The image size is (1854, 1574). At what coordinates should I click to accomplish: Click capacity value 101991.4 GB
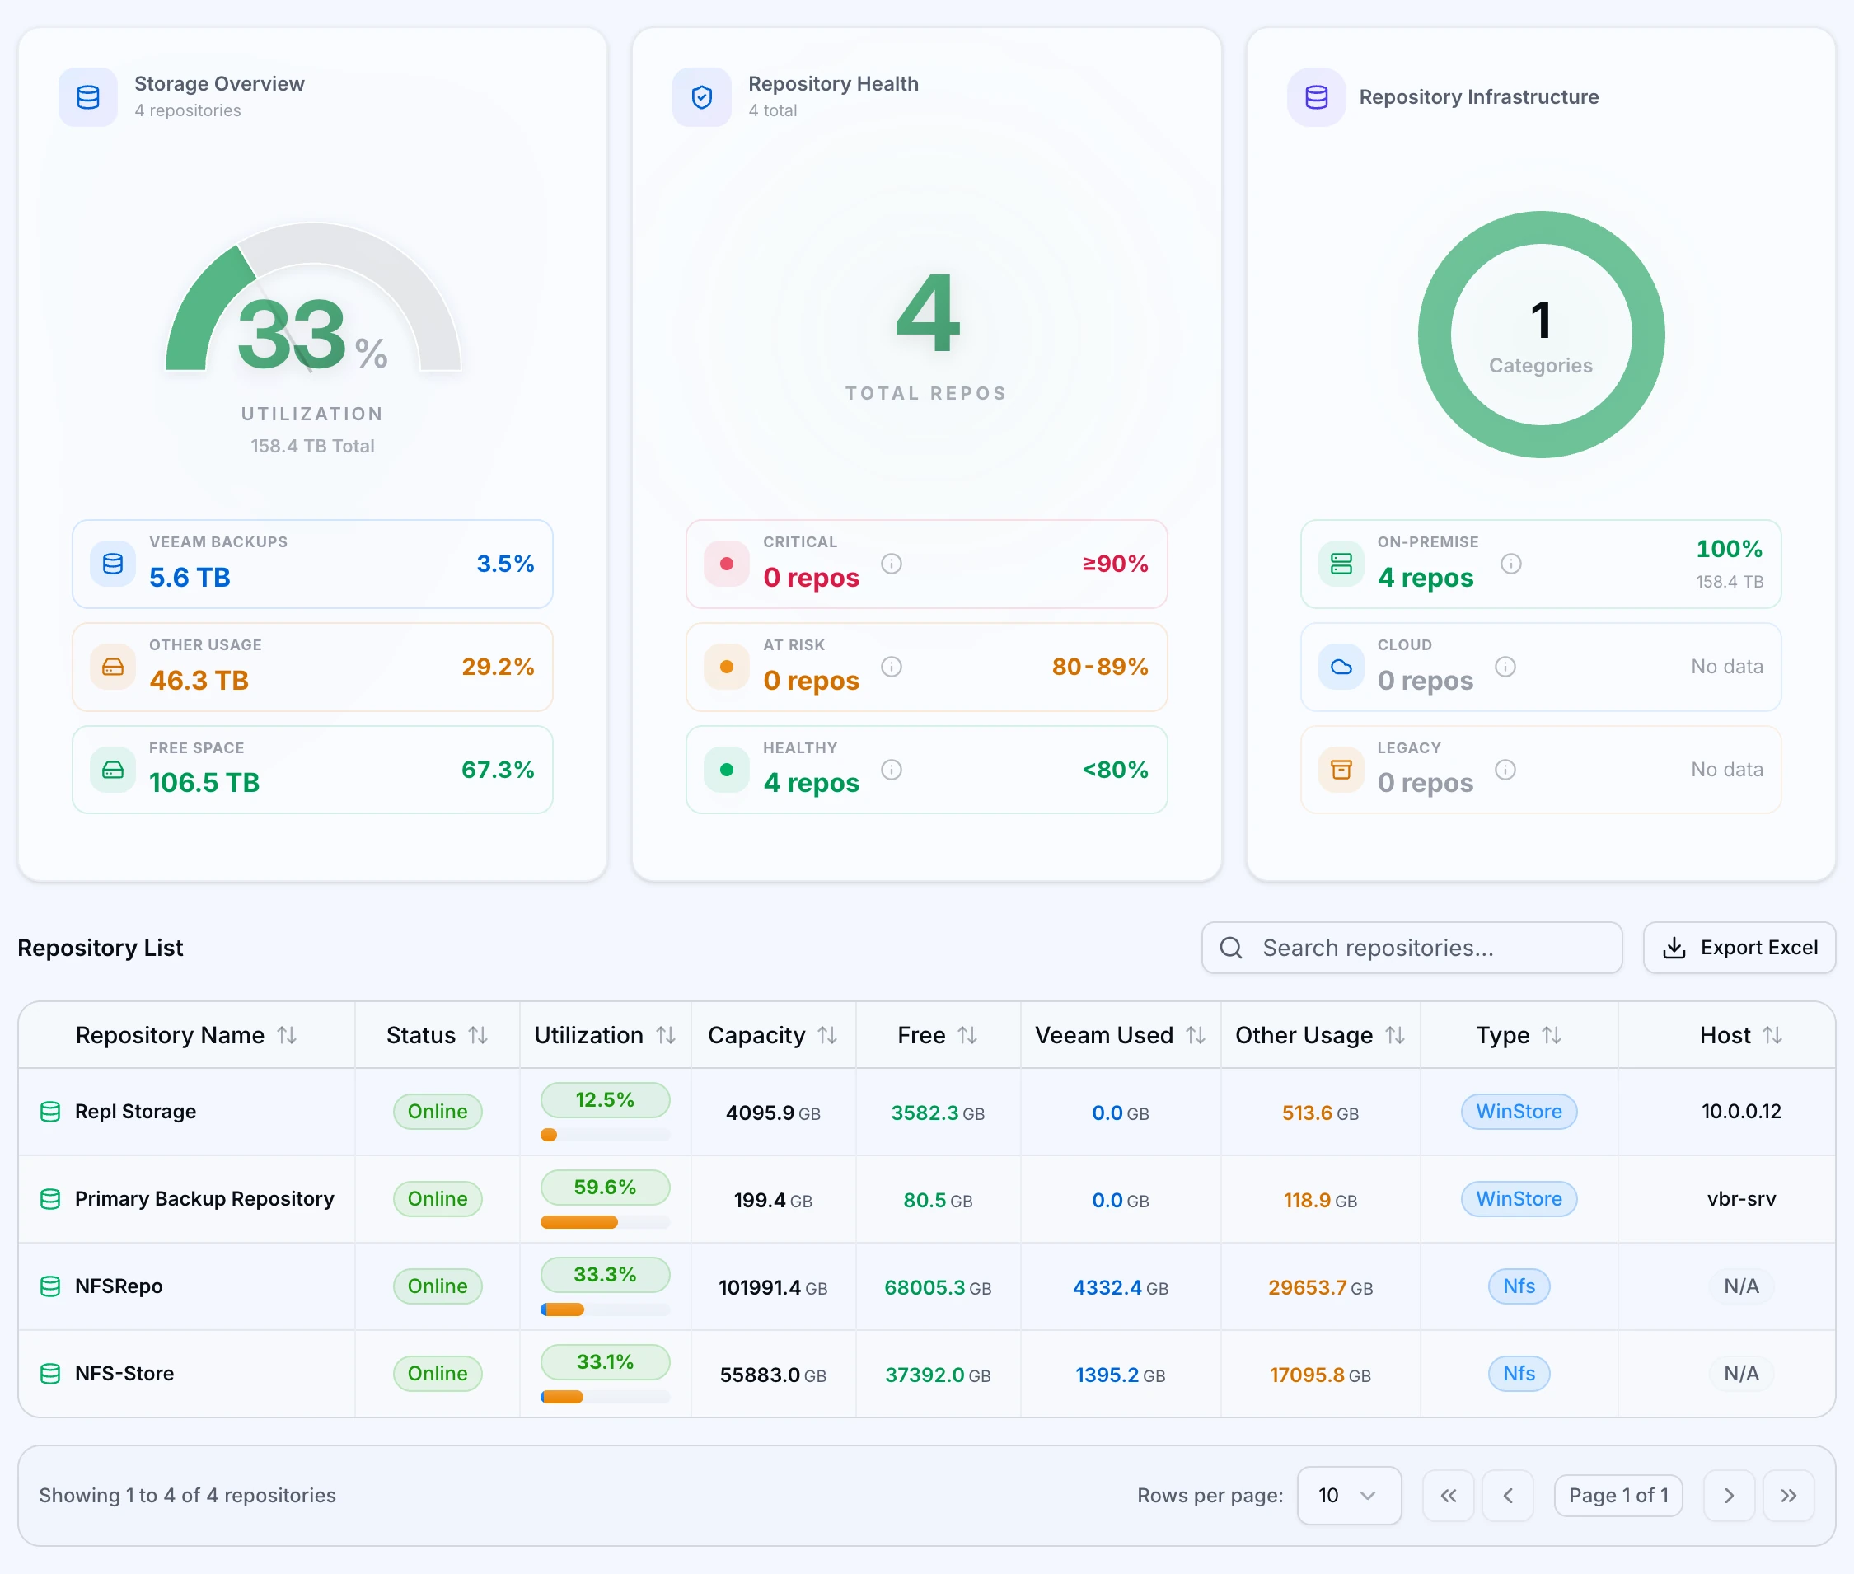coord(773,1287)
